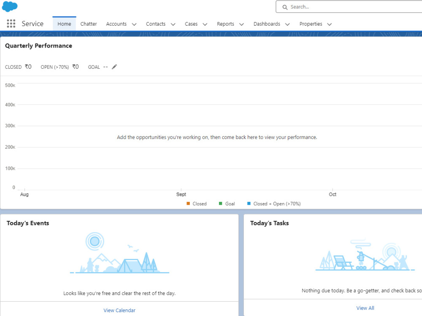
Task: Click the View All tasks link
Action: point(365,308)
